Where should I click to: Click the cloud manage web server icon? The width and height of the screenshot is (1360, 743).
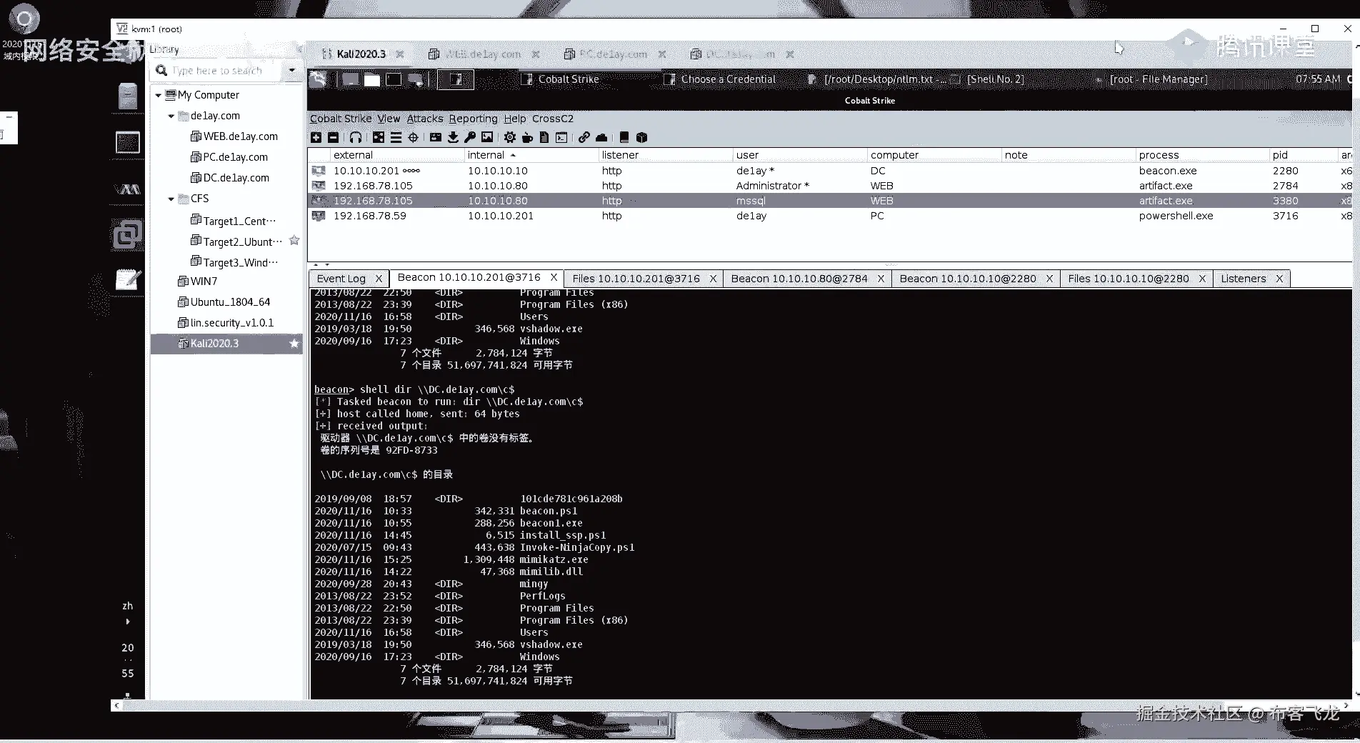[x=601, y=137]
